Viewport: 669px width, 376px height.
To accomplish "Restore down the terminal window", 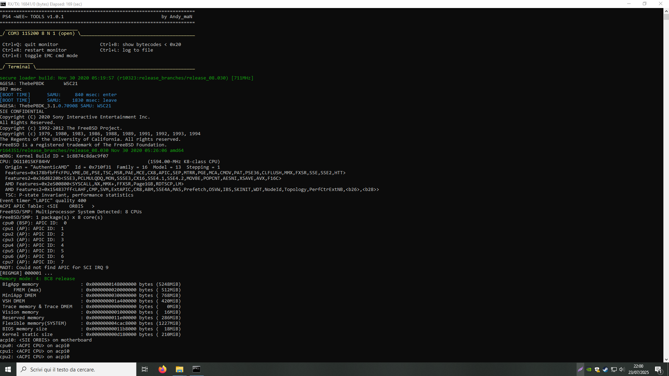I will (645, 4).
